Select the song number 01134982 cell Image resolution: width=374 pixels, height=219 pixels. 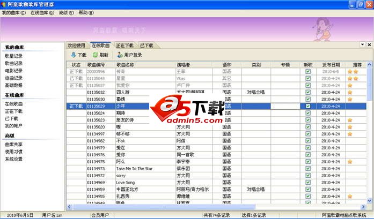point(101,141)
